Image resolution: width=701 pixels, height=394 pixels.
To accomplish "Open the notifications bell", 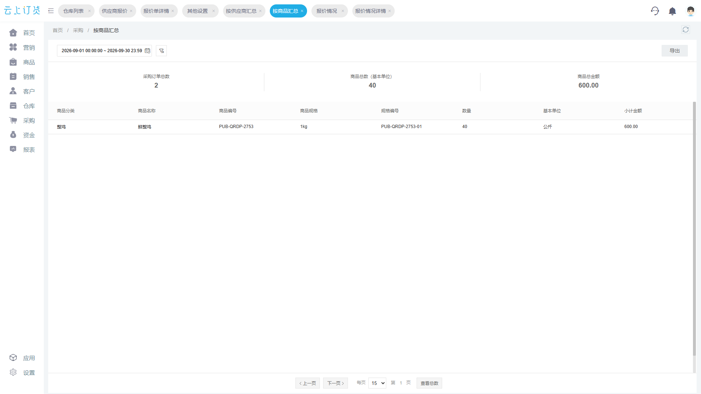I will click(673, 11).
